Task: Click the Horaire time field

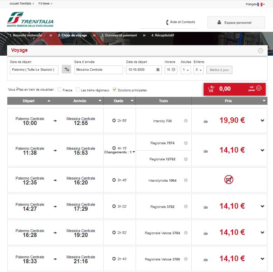Action: click(x=171, y=70)
